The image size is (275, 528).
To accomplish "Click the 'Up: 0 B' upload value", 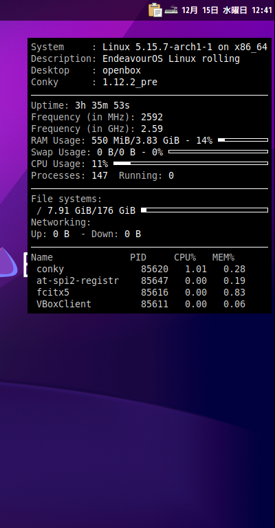I will [50, 234].
